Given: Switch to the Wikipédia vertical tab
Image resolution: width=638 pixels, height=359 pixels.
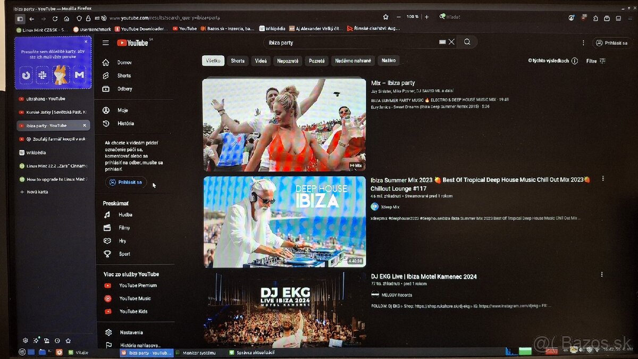Looking at the screenshot, I should coord(36,152).
